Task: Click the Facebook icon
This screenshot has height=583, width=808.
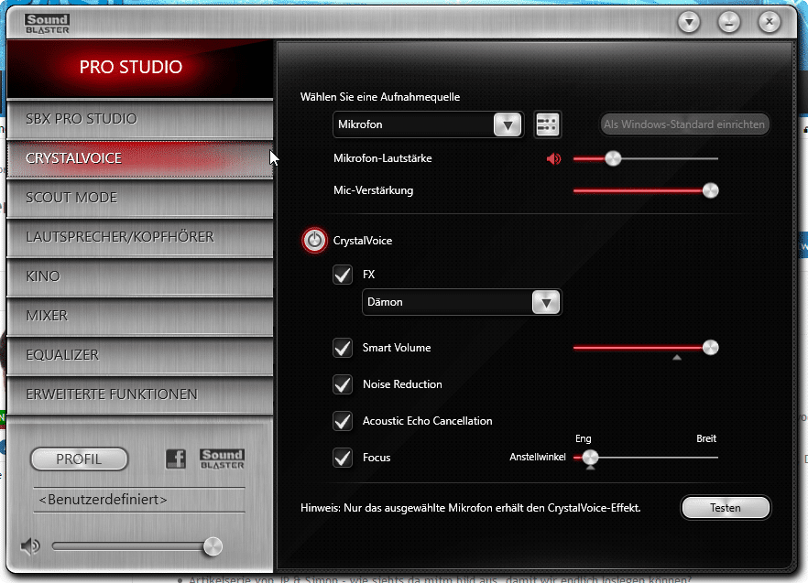Action: pyautogui.click(x=175, y=459)
